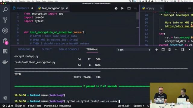Close the terminal panel
This screenshot has width=193, height=108.
189,49
